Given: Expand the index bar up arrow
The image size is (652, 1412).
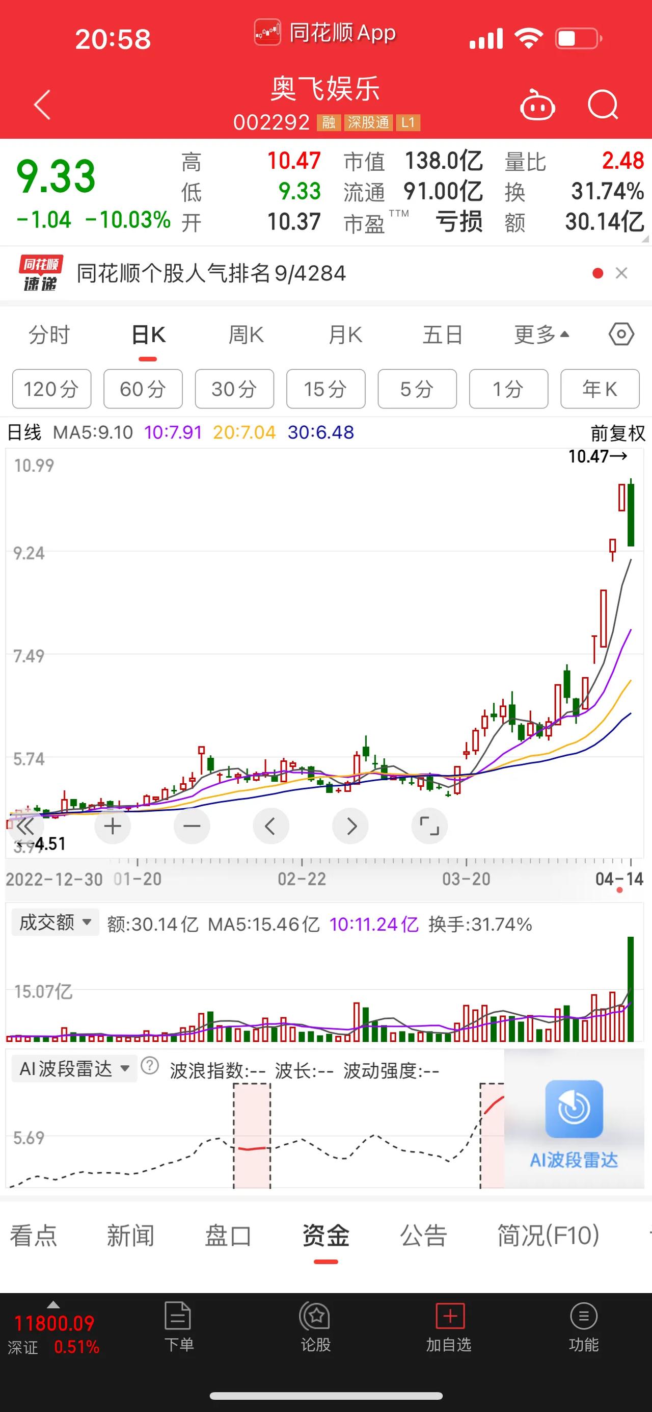Looking at the screenshot, I should (53, 1304).
